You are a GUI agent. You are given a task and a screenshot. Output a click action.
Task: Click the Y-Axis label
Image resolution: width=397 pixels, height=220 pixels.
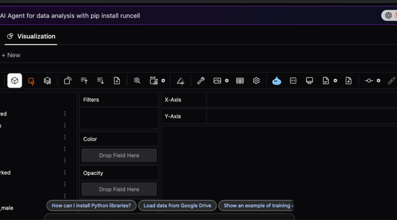(173, 116)
